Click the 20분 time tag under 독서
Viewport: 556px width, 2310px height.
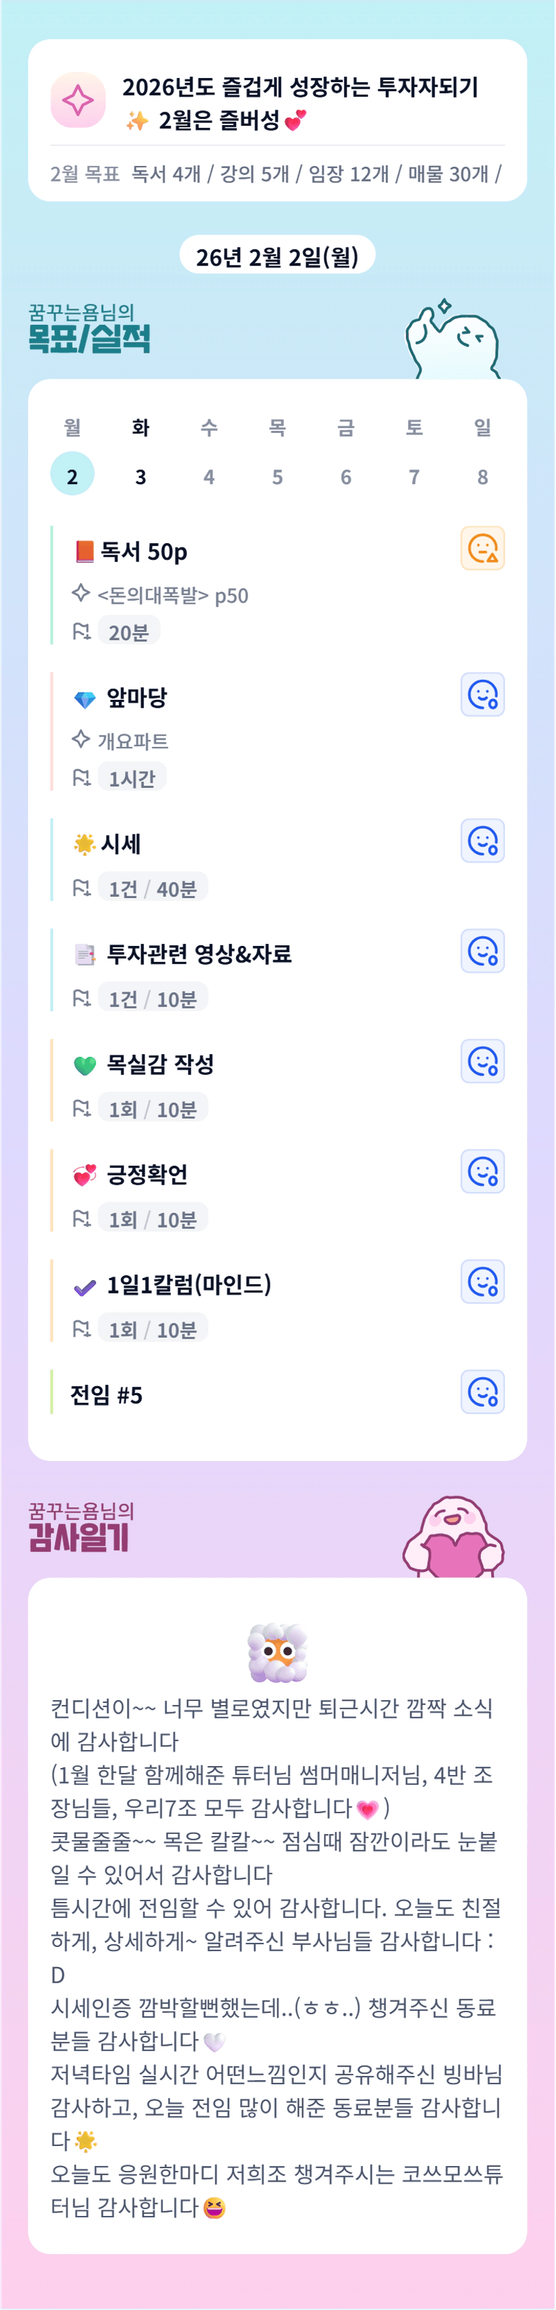pyautogui.click(x=128, y=632)
